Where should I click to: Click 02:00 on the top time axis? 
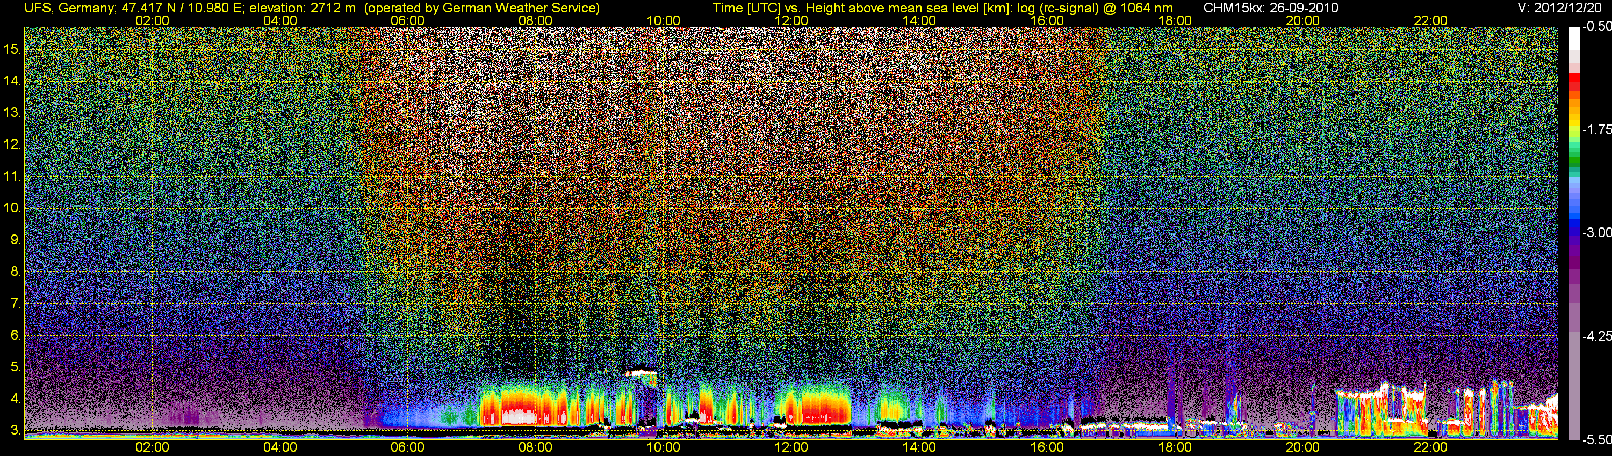152,20
